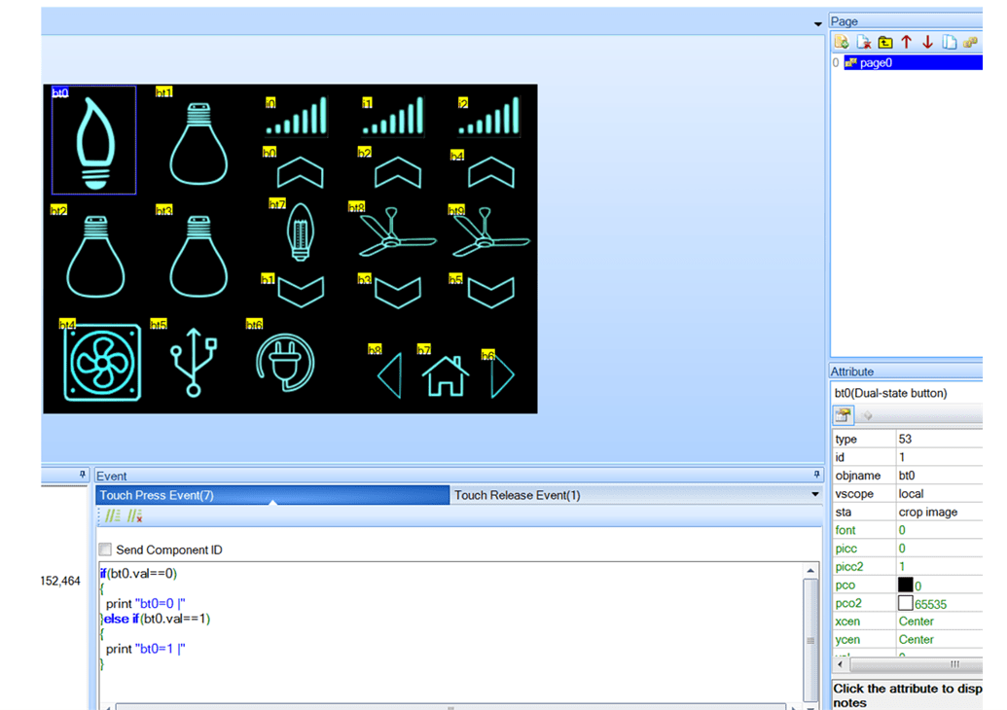The width and height of the screenshot is (1007, 710).
Task: Open the Touch Release Event dropdown arrow
Action: [x=815, y=495]
